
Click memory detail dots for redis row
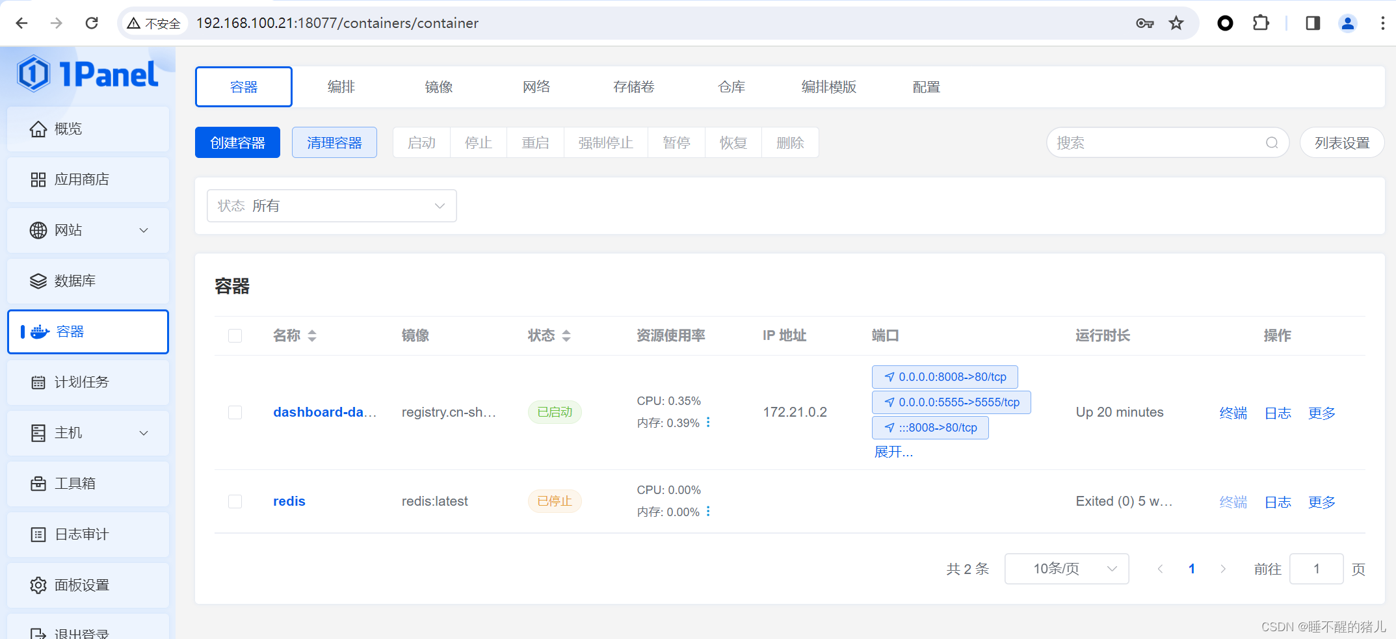pyautogui.click(x=708, y=512)
